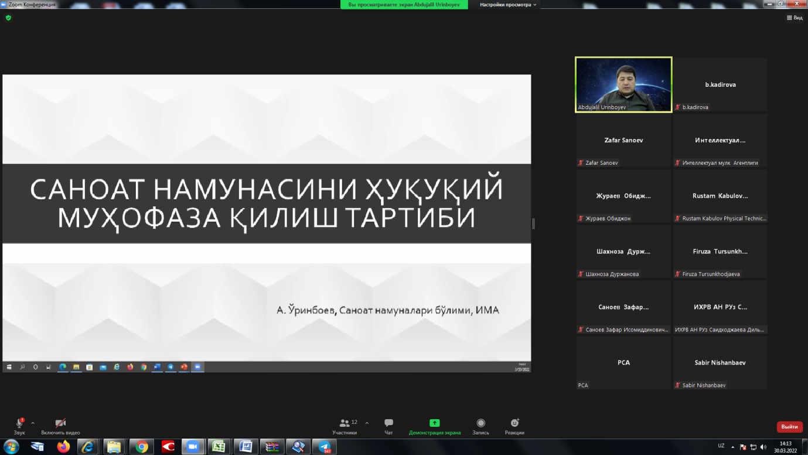Image resolution: width=808 pixels, height=455 pixels.
Task: Start recording with Запись button
Action: 480,423
